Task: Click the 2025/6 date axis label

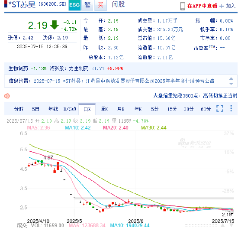Action: click(x=136, y=221)
